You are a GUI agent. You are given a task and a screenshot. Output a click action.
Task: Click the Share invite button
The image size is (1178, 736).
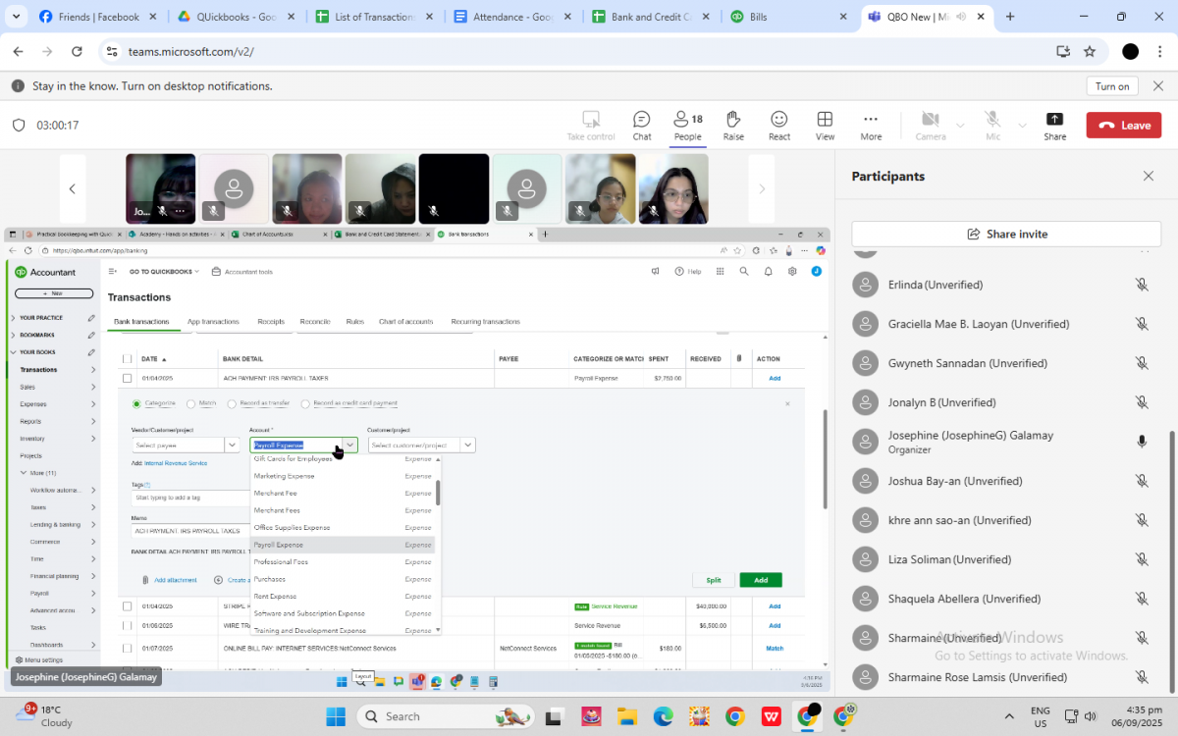[x=1006, y=234]
